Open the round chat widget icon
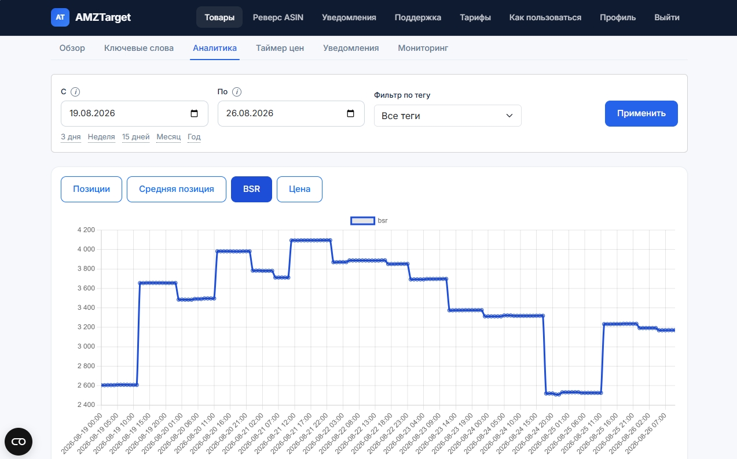The width and height of the screenshot is (737, 459). [19, 442]
